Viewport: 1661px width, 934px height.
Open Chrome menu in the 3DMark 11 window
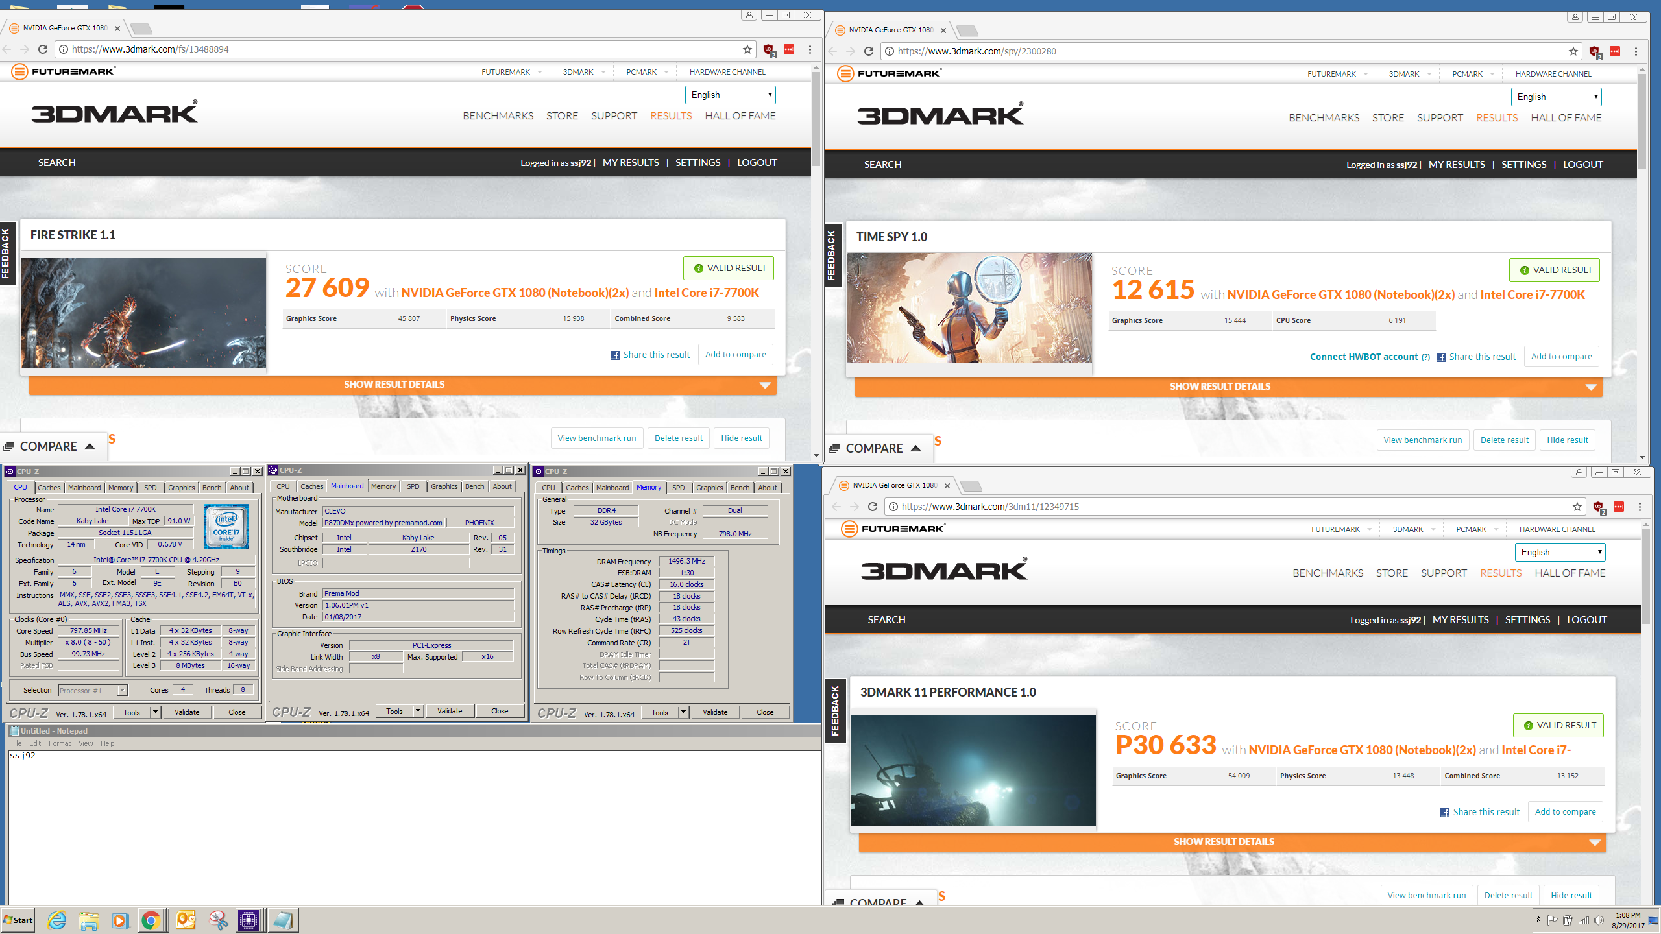[1640, 507]
